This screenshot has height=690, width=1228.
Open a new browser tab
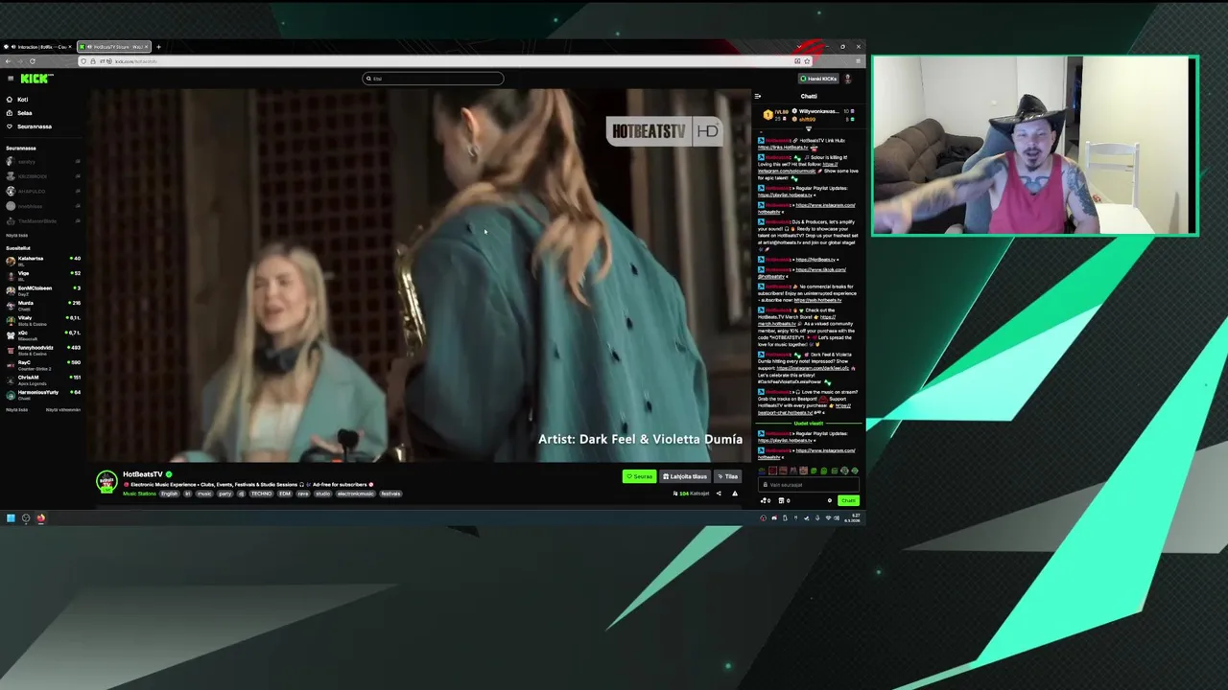point(159,47)
